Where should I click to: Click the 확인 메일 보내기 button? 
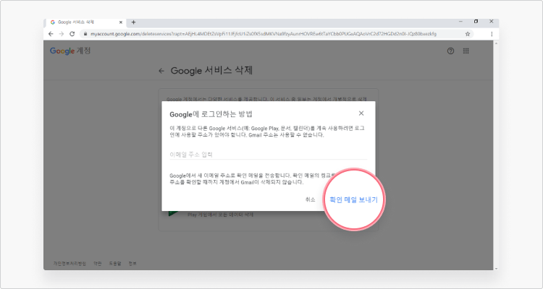click(353, 199)
